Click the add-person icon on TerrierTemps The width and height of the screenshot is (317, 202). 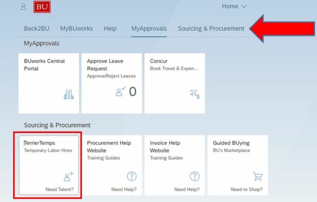69,176
